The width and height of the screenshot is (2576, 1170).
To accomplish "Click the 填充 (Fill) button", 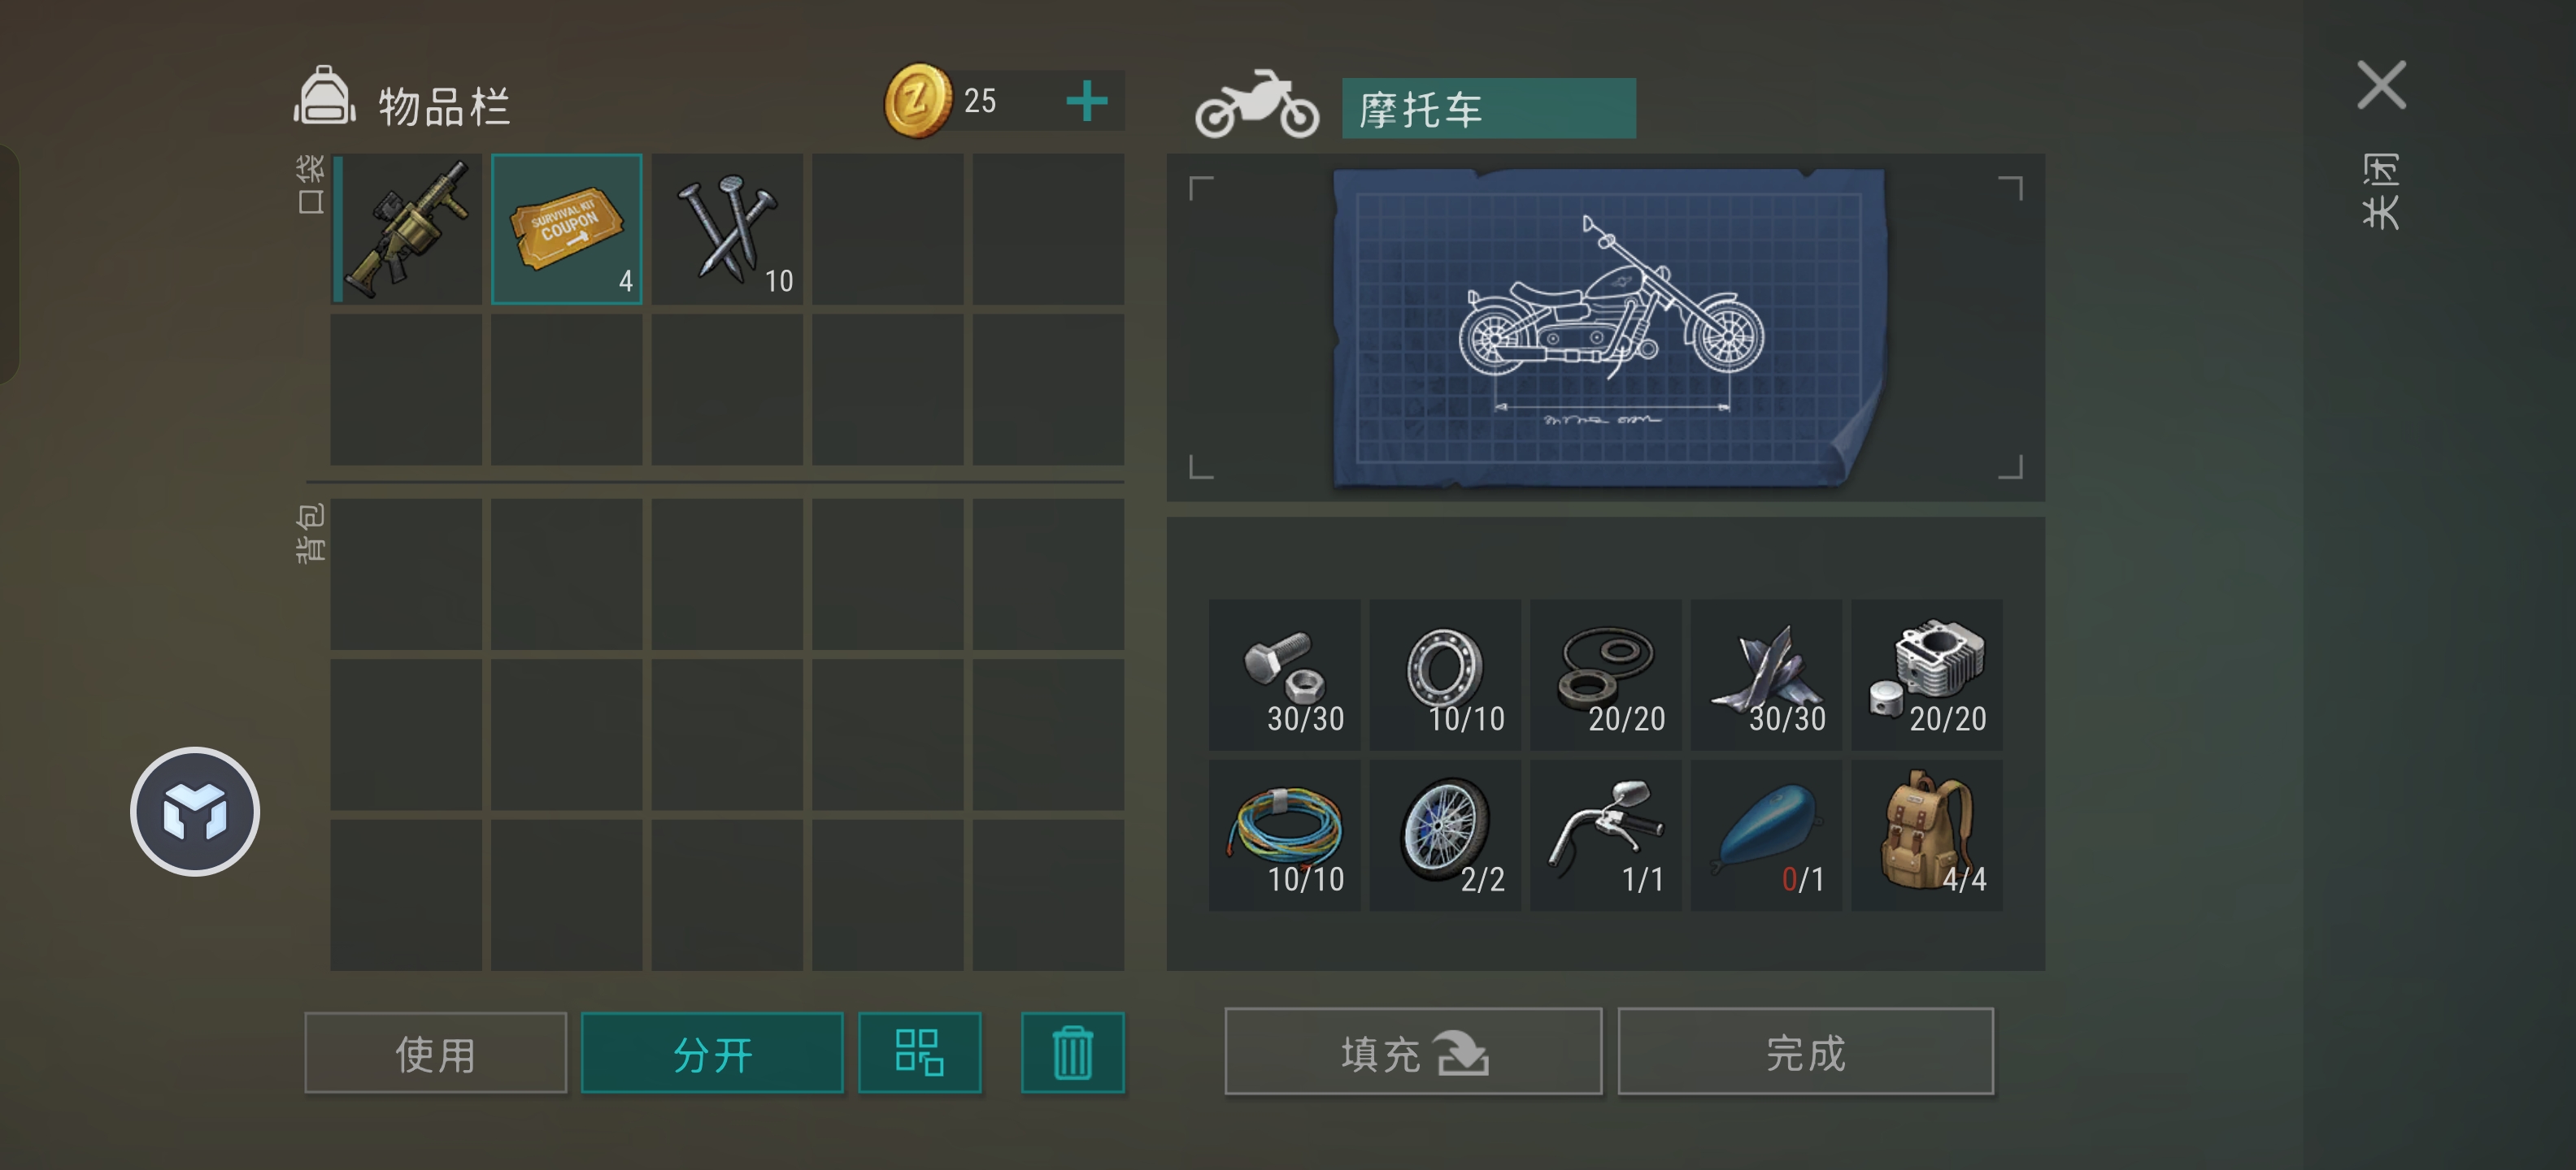I will tap(1413, 1052).
